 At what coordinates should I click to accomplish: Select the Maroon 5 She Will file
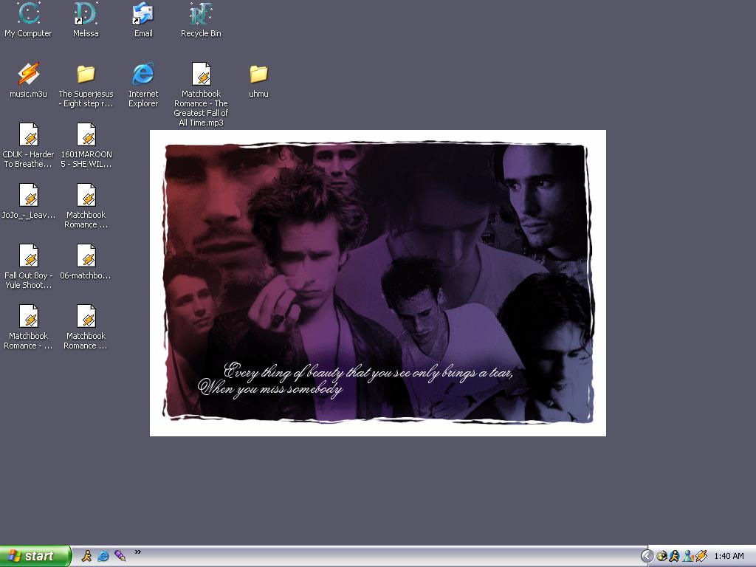tap(86, 135)
